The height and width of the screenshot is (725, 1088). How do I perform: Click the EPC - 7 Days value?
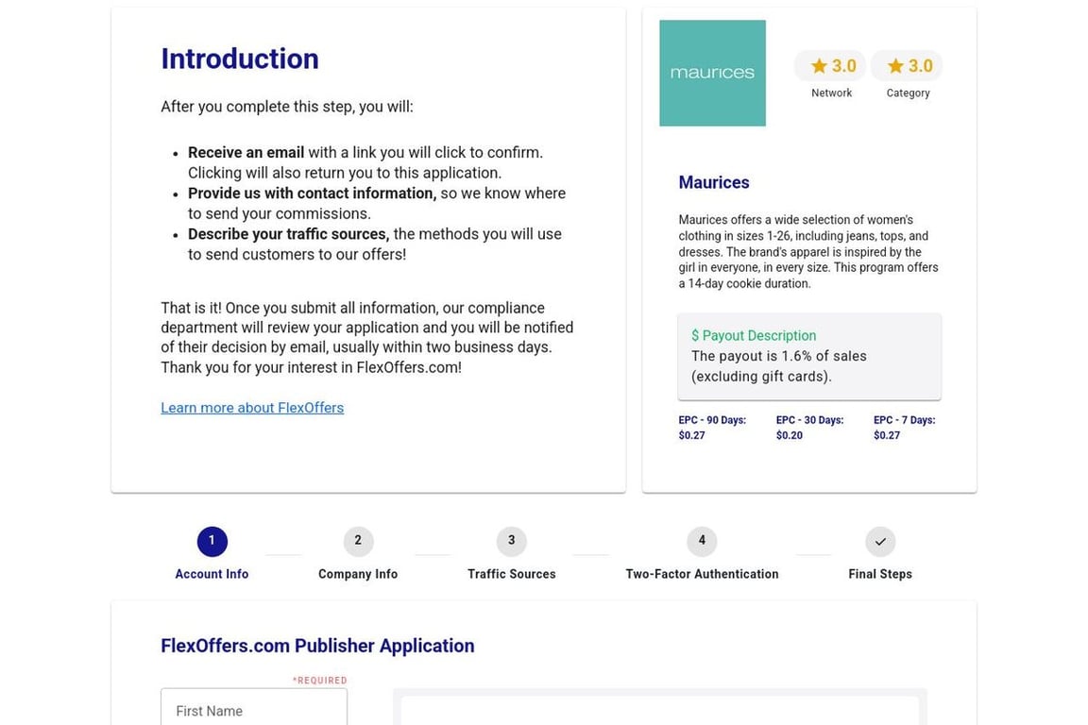887,436
